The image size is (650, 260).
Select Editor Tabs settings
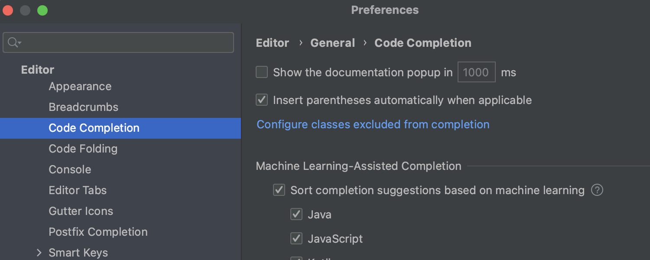(78, 190)
